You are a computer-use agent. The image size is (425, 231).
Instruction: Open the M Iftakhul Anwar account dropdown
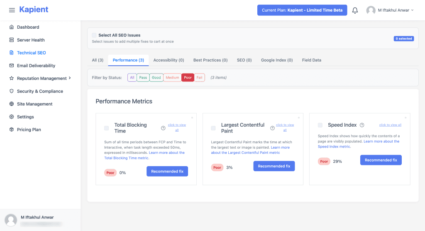390,10
